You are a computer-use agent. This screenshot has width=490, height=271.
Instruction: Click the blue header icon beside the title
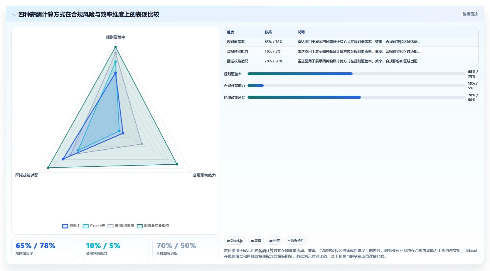click(14, 15)
